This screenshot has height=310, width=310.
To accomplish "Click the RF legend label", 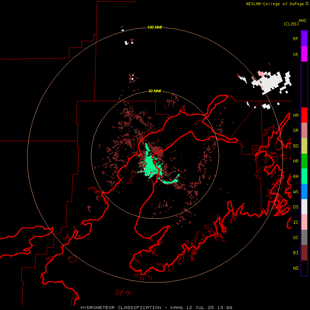I will click(296, 39).
